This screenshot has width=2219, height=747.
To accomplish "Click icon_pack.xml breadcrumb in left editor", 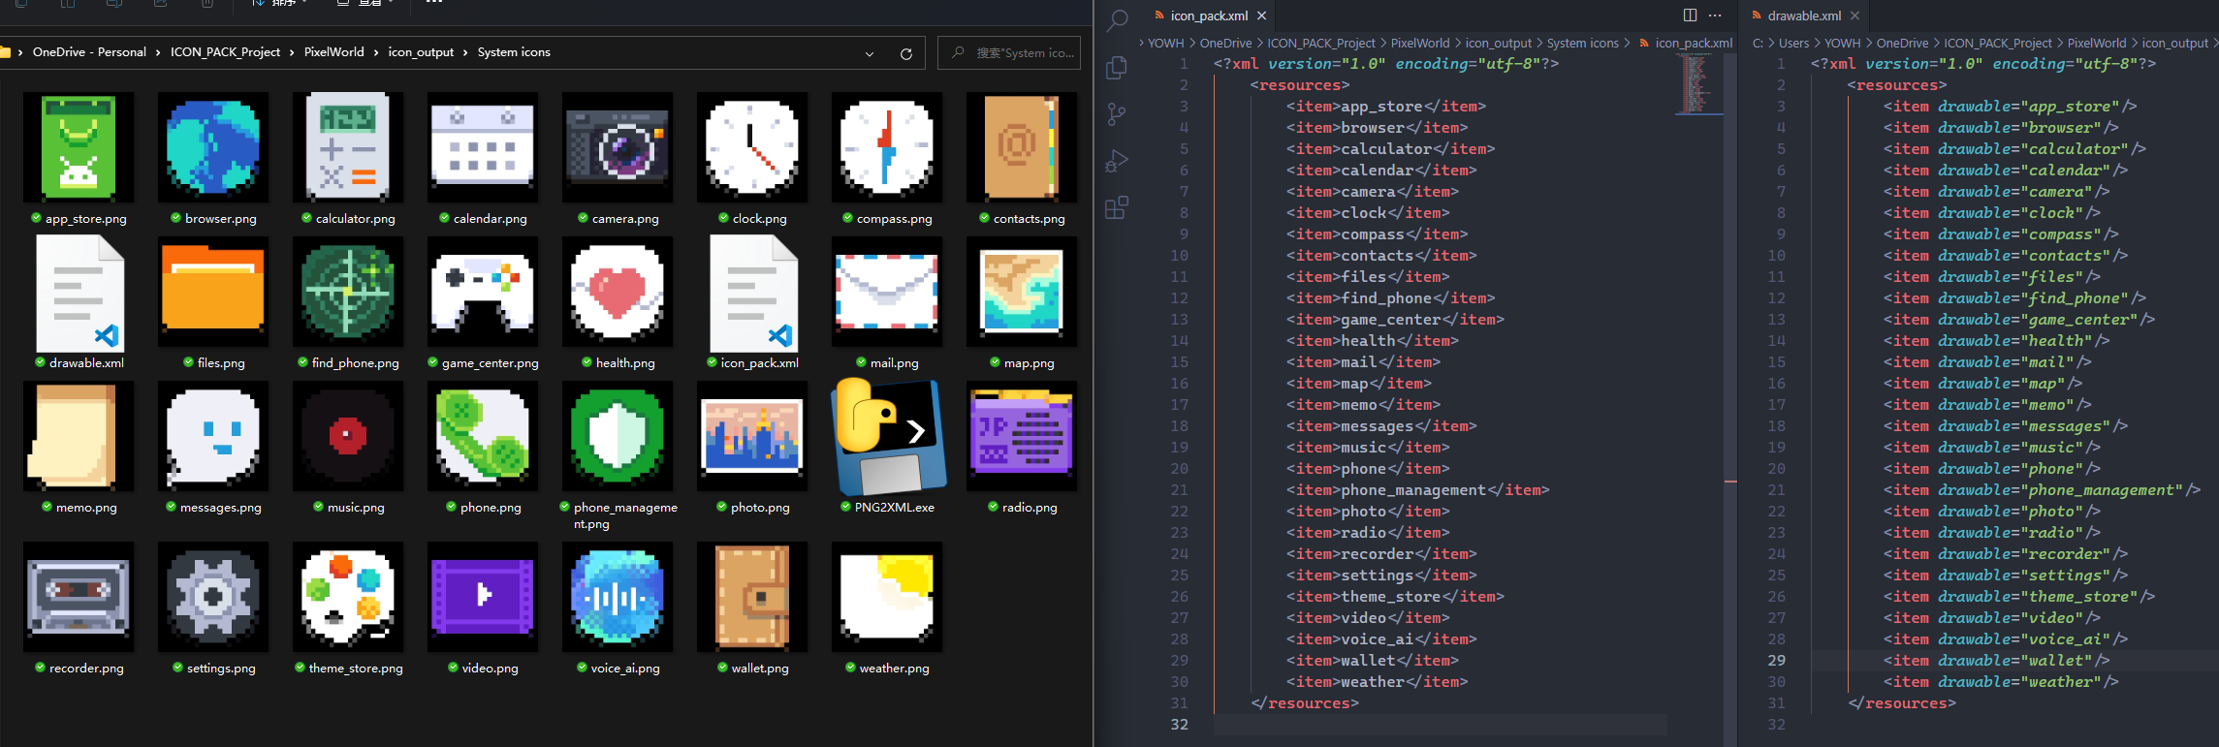I will click(x=1694, y=43).
